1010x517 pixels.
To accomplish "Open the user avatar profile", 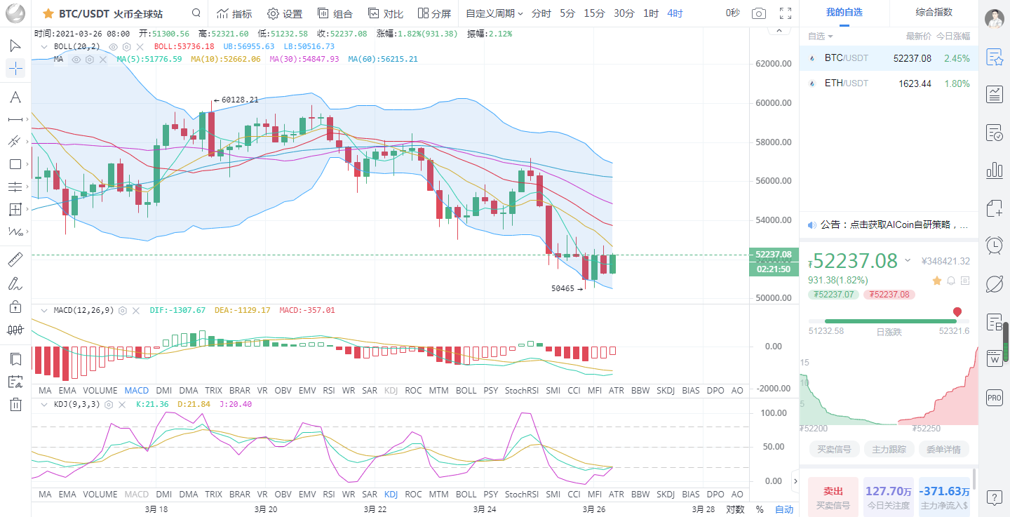I will 994,19.
